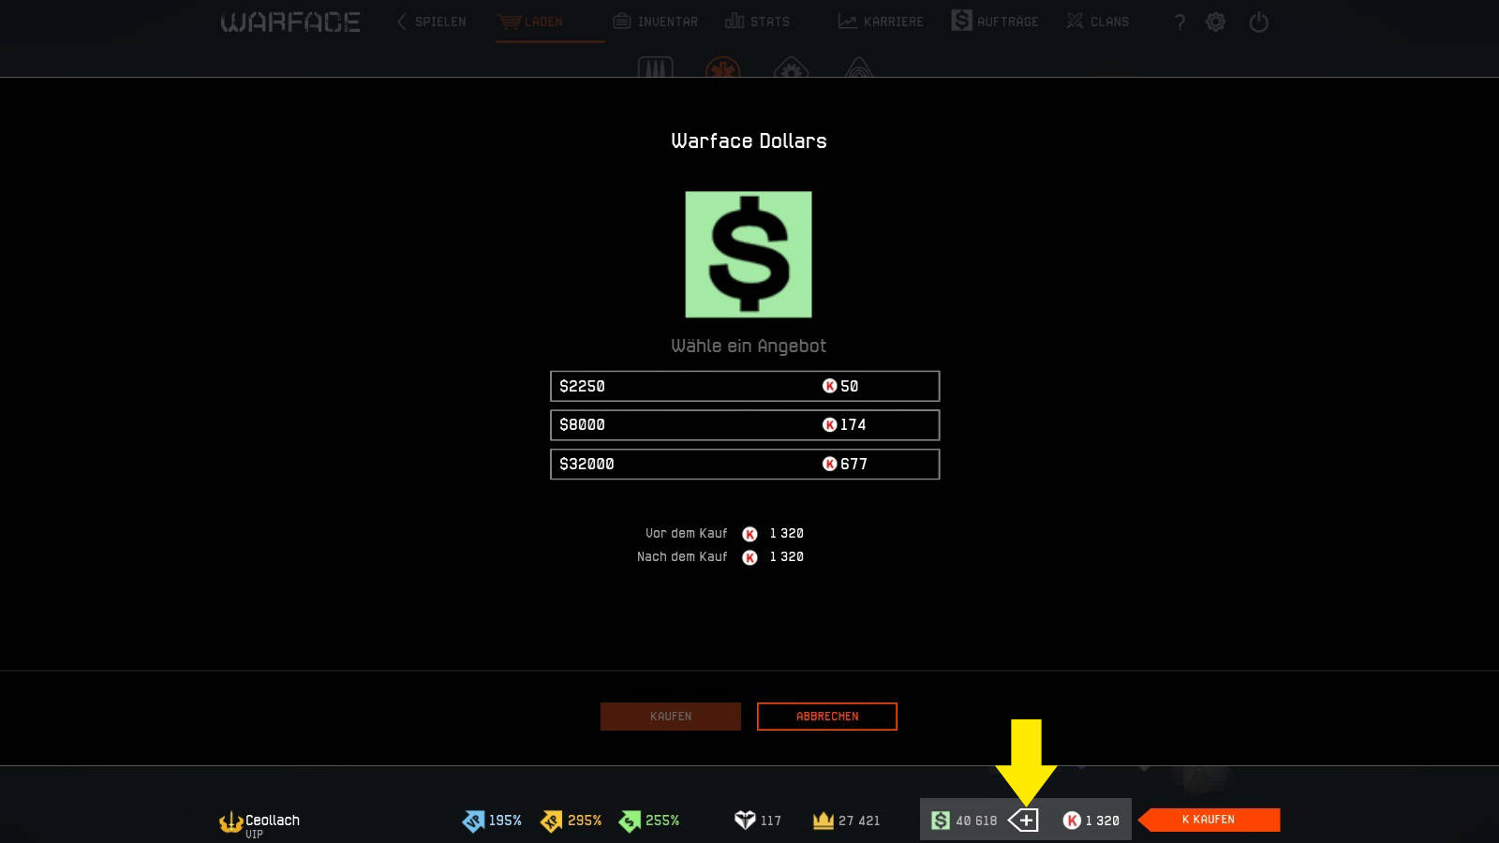Click the add Warface Dollars plus icon

click(1023, 821)
